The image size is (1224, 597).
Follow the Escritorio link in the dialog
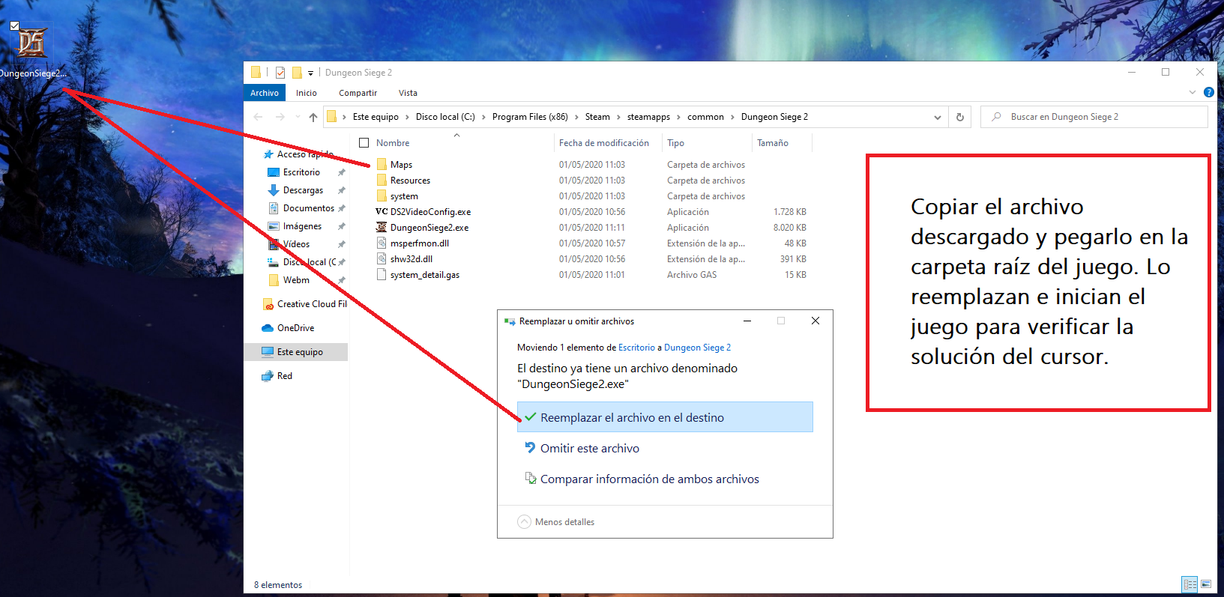[x=636, y=348]
